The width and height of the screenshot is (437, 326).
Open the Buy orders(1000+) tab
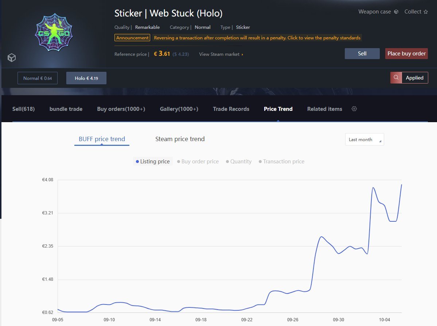[x=121, y=109]
